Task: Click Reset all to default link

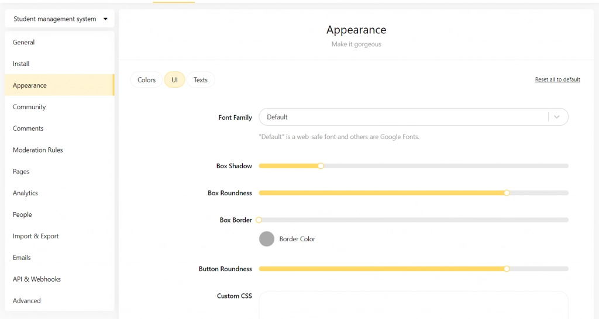Action: tap(557, 79)
